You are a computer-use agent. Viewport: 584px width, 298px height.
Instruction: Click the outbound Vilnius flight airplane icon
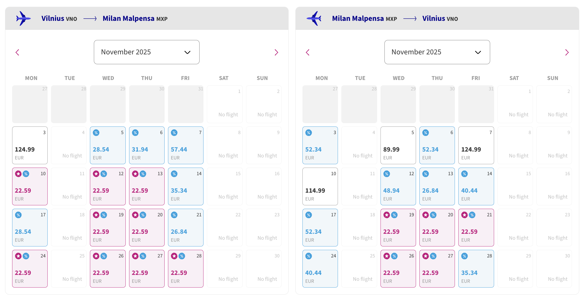23,19
